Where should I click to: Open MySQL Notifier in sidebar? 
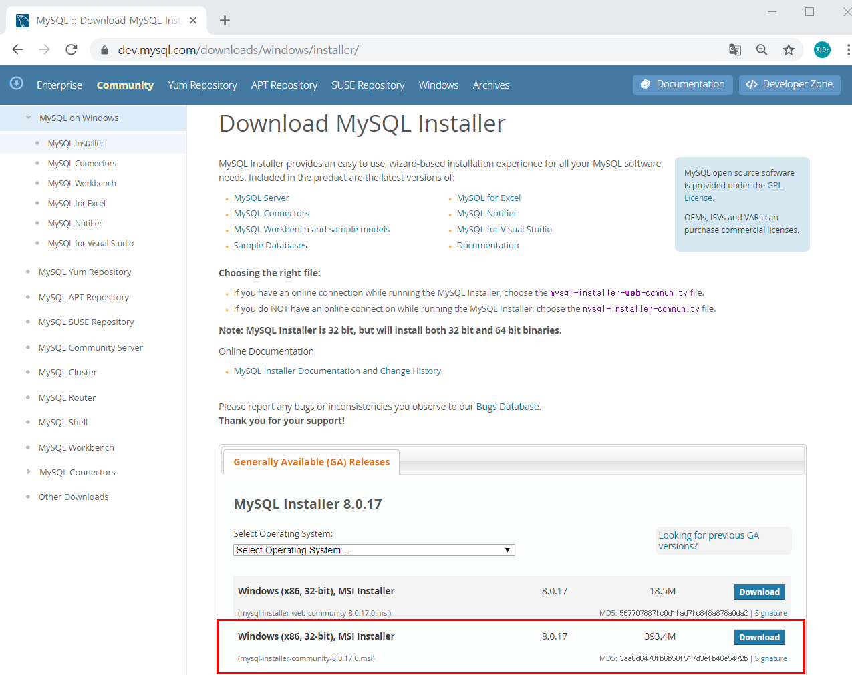(x=75, y=224)
